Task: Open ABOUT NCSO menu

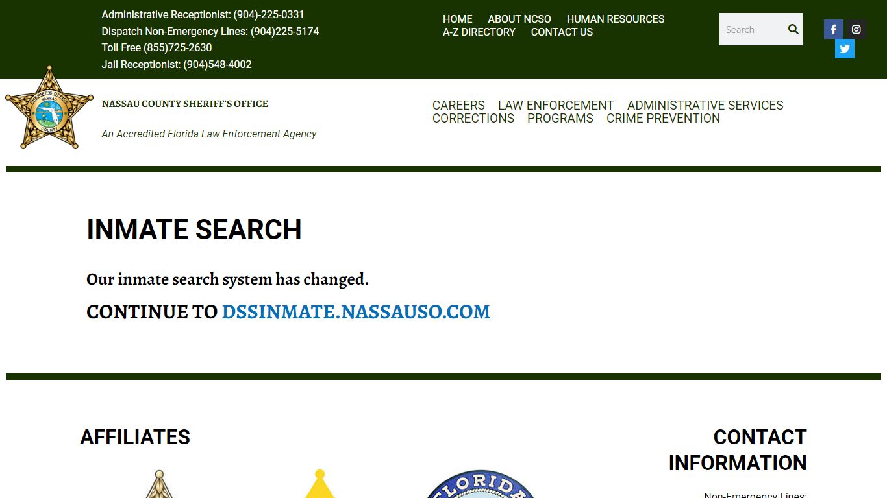Action: [519, 19]
